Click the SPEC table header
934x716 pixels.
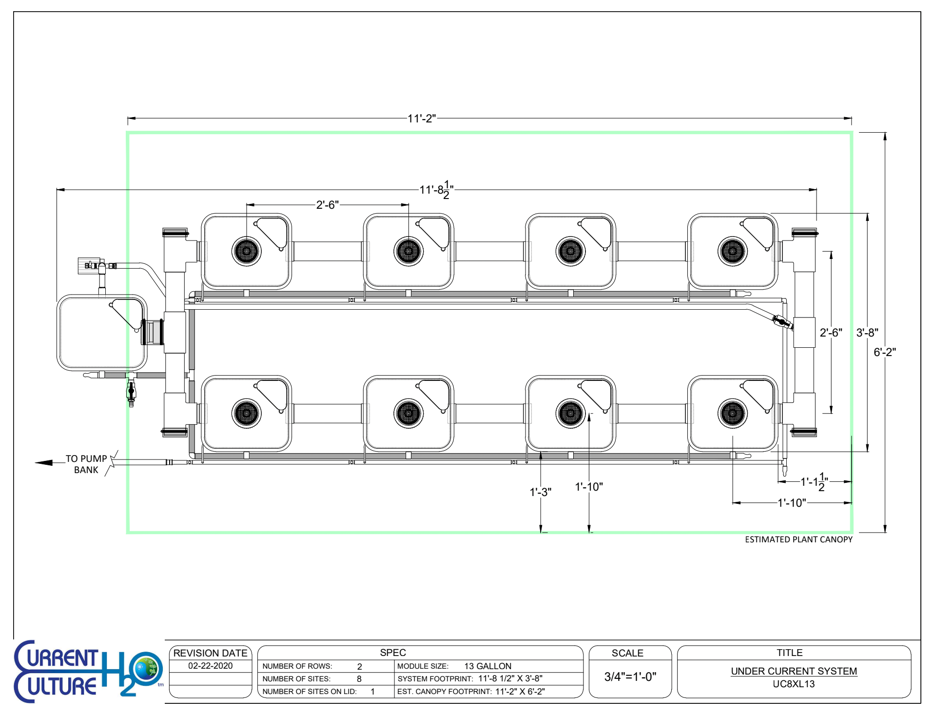[x=393, y=653]
